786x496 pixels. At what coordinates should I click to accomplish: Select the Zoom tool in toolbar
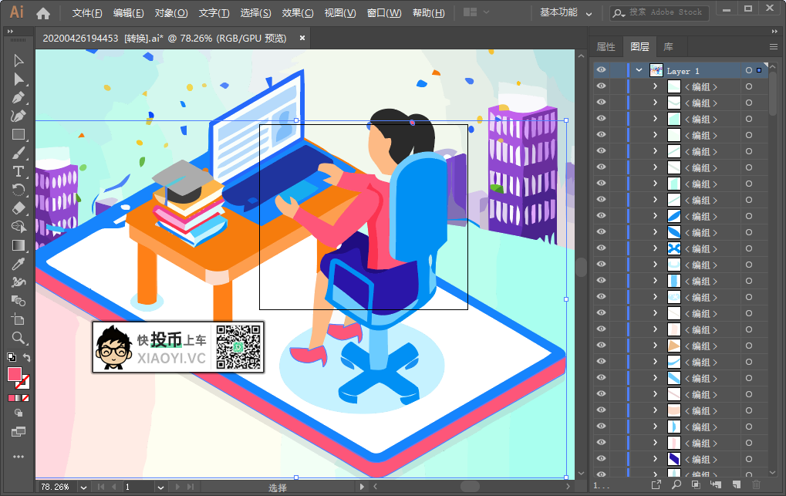(19, 338)
